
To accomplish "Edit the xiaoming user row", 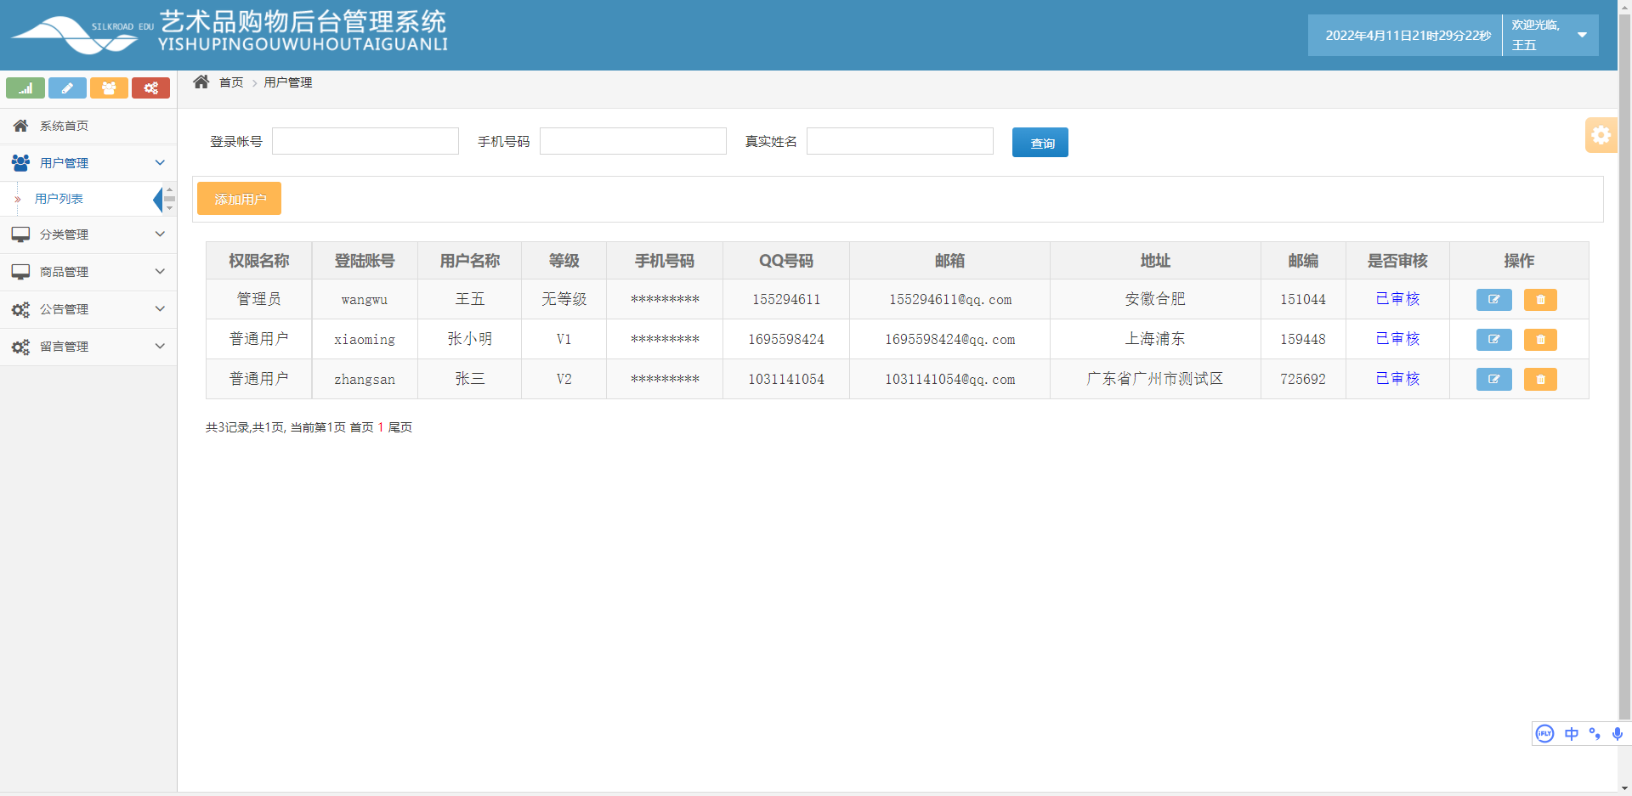I will point(1493,340).
